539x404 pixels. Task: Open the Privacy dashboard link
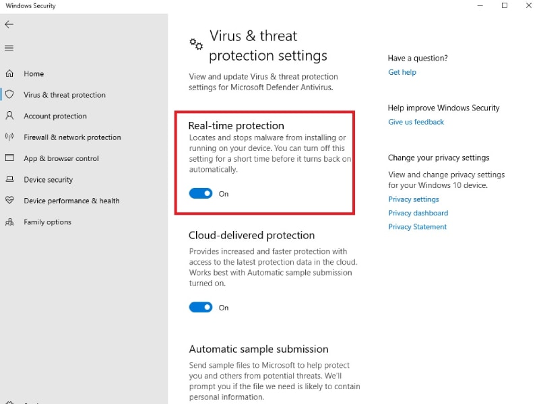click(418, 213)
